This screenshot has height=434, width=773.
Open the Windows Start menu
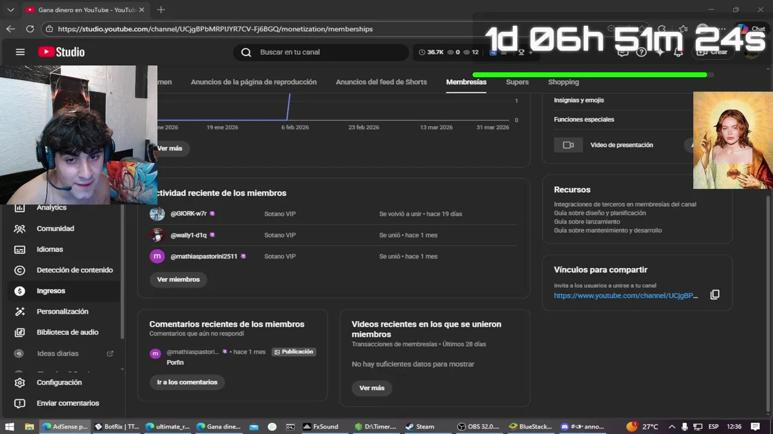(x=10, y=427)
